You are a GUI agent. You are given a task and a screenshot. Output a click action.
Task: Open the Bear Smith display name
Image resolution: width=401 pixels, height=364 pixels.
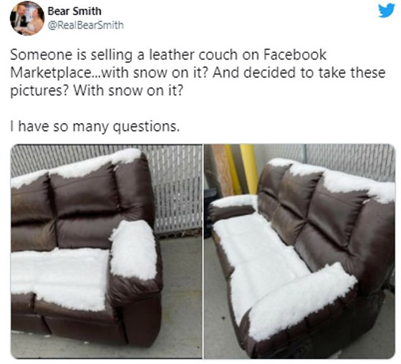[74, 11]
